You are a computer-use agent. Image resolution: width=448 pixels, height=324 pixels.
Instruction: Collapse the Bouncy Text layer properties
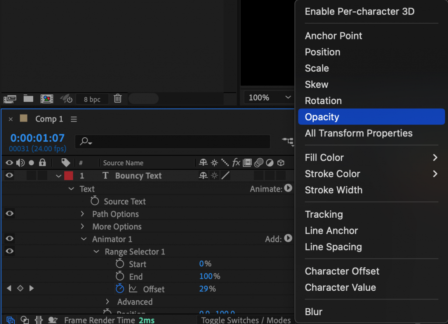(59, 175)
